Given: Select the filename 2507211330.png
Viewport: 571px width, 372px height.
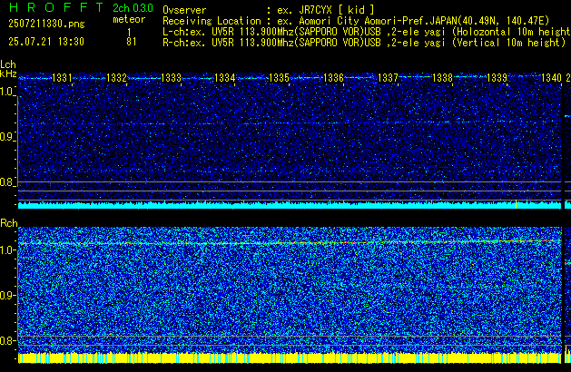Looking at the screenshot, I should pos(46,24).
